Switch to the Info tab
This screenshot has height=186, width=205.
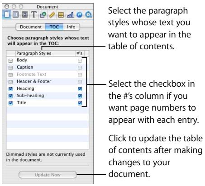point(71,27)
